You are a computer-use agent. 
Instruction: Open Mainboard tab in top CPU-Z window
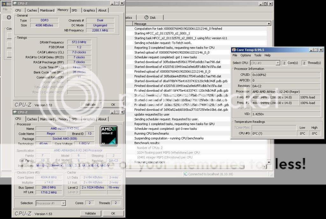tap(47, 10)
